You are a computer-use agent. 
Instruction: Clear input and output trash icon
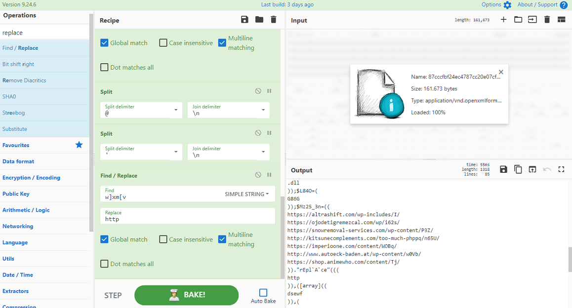(547, 20)
